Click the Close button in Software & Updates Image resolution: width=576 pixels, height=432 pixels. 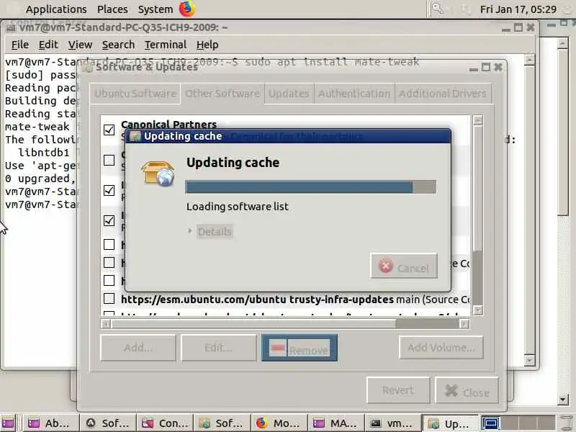point(467,390)
